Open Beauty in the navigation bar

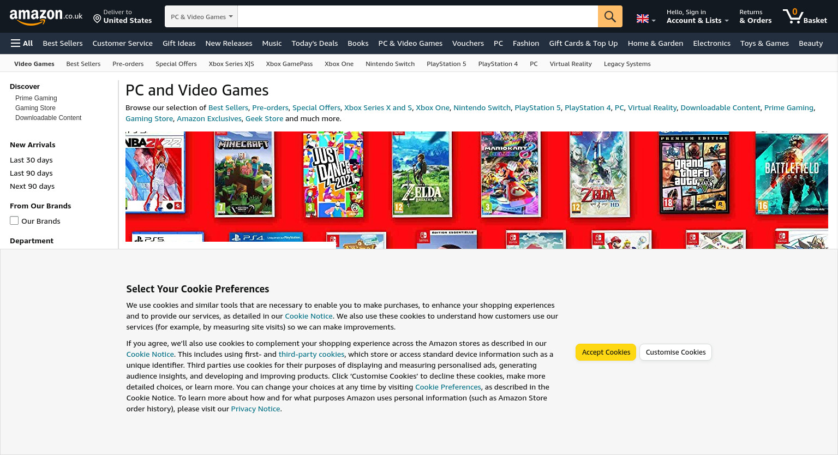[x=811, y=43]
